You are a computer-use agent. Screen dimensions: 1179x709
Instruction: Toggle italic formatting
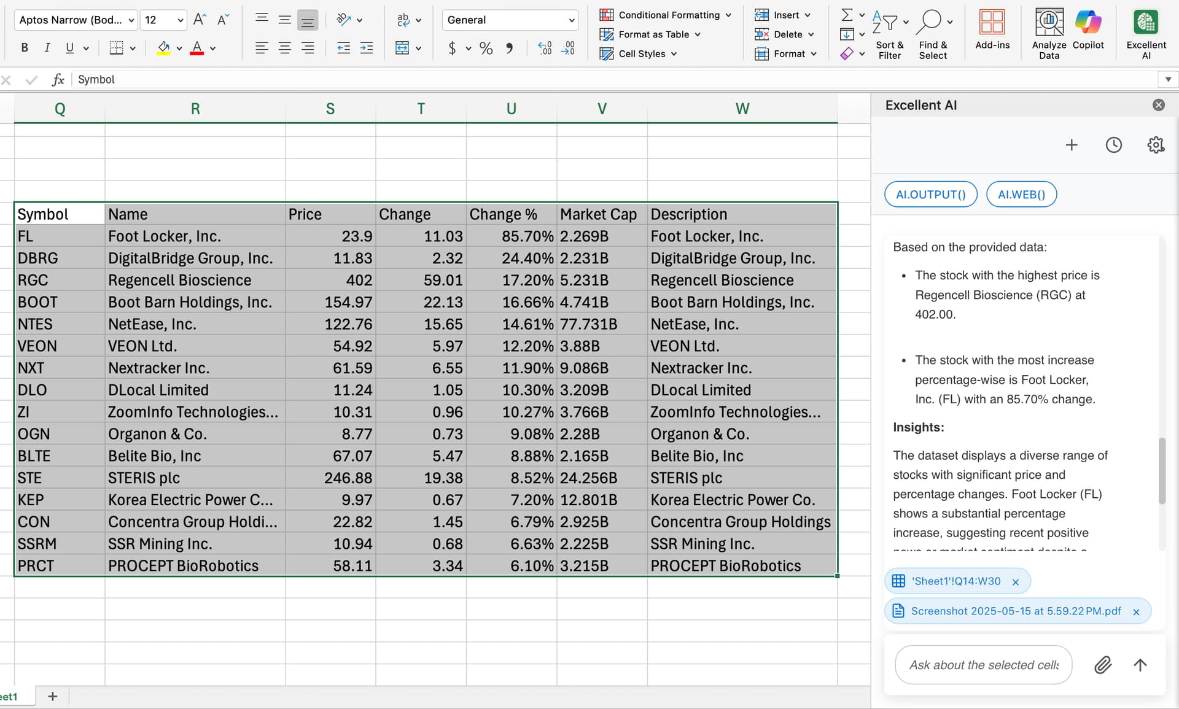[47, 48]
